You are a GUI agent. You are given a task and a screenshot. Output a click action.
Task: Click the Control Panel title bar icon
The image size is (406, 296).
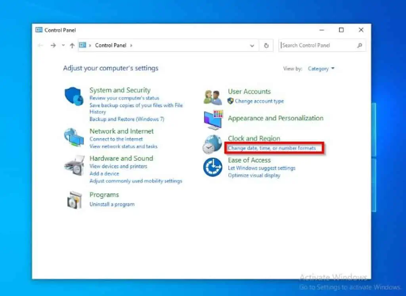(39, 30)
